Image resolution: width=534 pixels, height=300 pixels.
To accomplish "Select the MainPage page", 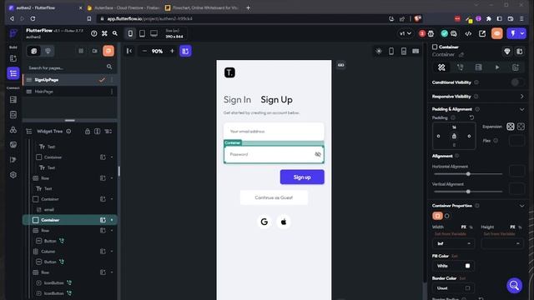I will pos(70,92).
